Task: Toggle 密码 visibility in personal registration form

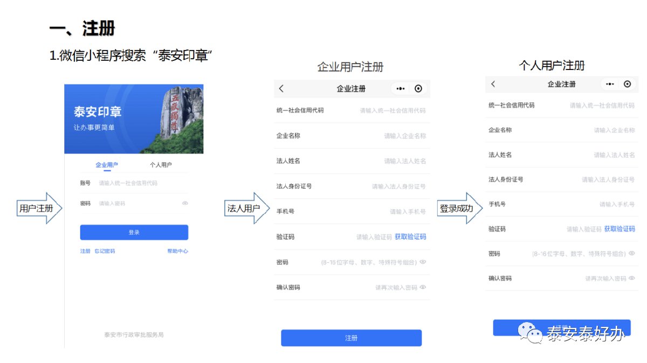Action: click(632, 253)
